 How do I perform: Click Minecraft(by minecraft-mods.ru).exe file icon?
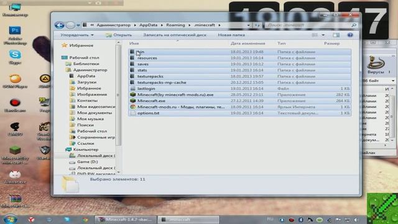point(132,95)
